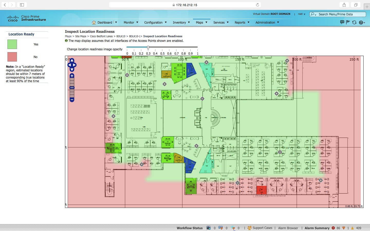Click the major alarms icon showing count 1
The width and height of the screenshot is (370, 231).
(344, 228)
